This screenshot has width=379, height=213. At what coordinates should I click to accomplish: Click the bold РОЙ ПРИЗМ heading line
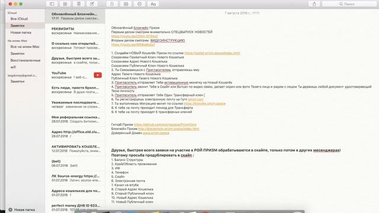tap(226, 150)
